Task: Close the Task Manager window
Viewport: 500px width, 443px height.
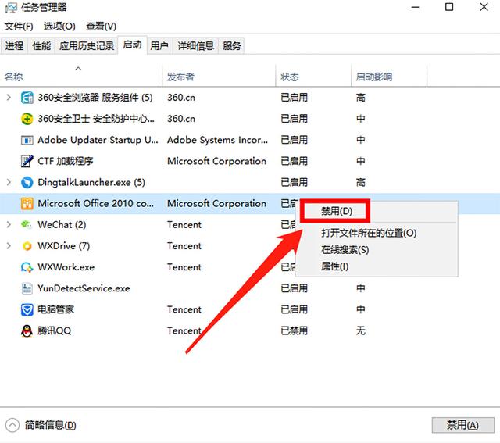Action: [484, 7]
